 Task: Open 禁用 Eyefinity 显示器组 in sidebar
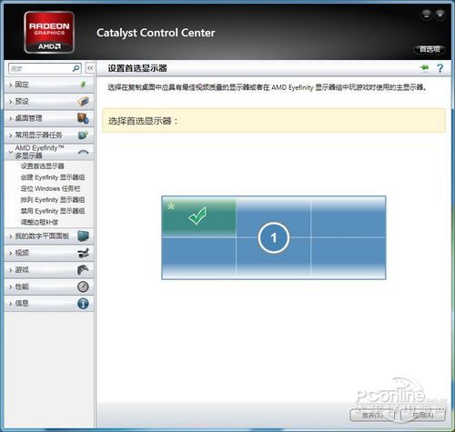(x=53, y=211)
